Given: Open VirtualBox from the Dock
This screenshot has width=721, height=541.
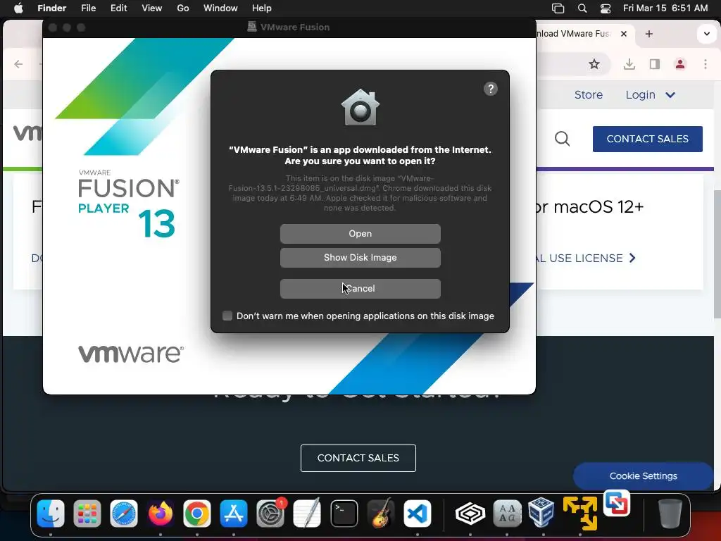Looking at the screenshot, I should (x=541, y=511).
